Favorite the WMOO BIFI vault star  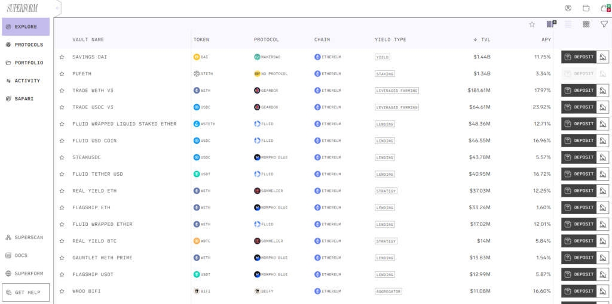[x=62, y=291]
